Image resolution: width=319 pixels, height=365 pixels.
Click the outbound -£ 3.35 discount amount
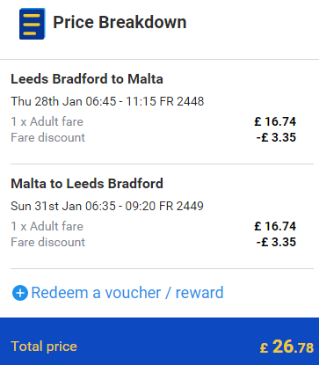coord(276,137)
